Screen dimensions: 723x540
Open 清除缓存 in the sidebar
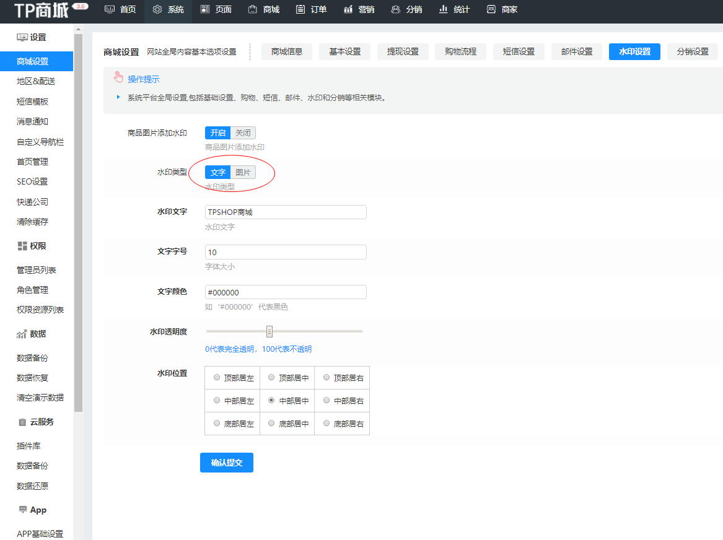click(32, 222)
